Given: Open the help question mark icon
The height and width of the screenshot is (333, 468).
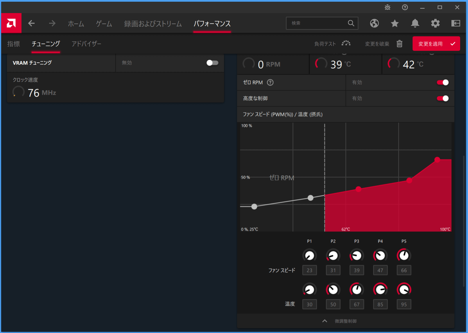Looking at the screenshot, I should [x=405, y=7].
